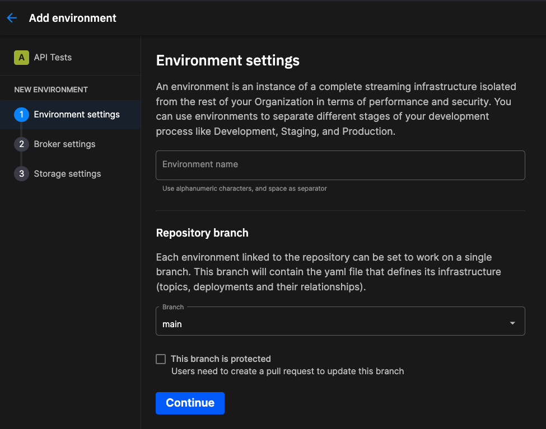The height and width of the screenshot is (429, 546).
Task: Click the 'Add environment' page title
Action: point(73,18)
